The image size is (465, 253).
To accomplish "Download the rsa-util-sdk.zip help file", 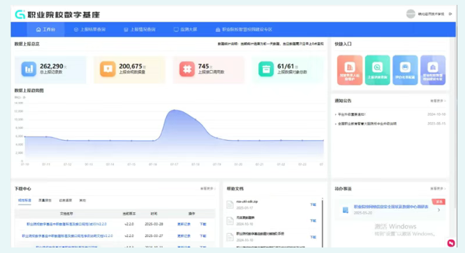I will pos(313,204).
